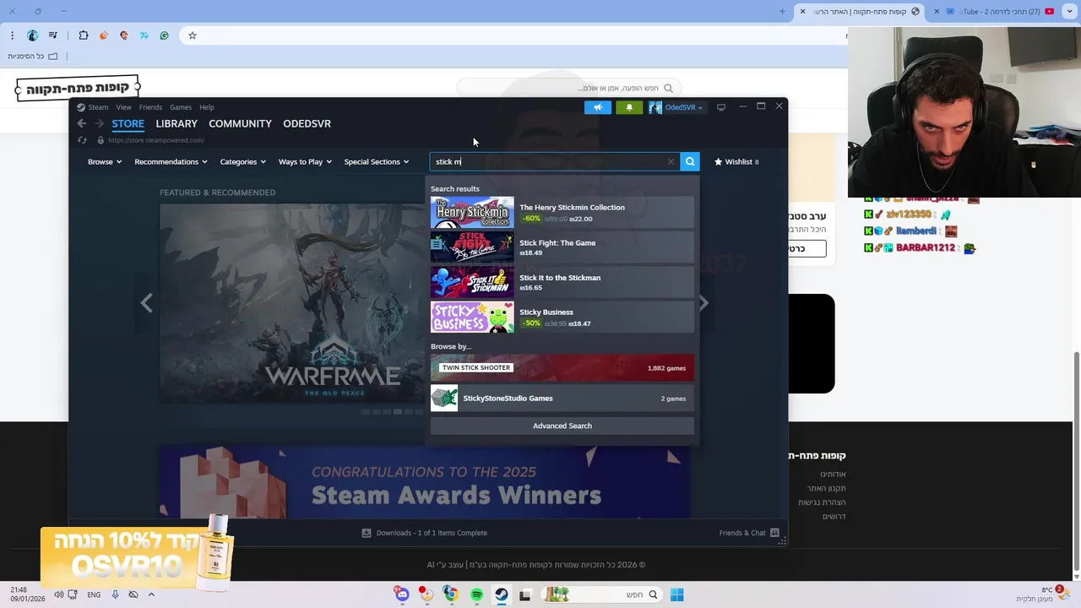The height and width of the screenshot is (608, 1081).
Task: Go forward in the Steam client
Action: 99,123
